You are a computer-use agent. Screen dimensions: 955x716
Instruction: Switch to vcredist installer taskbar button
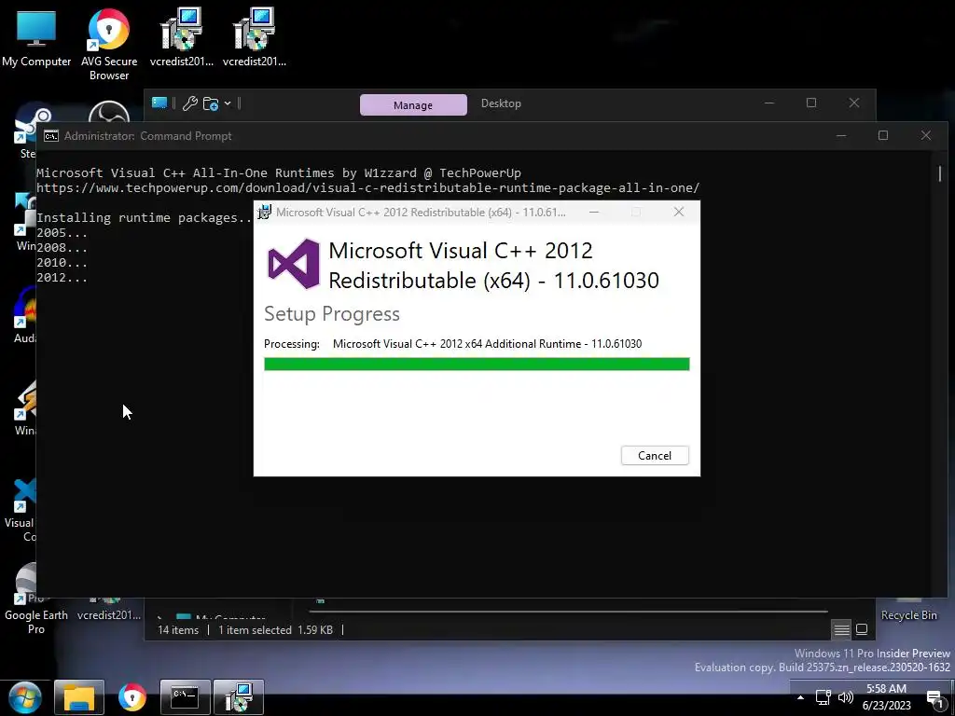239,697
